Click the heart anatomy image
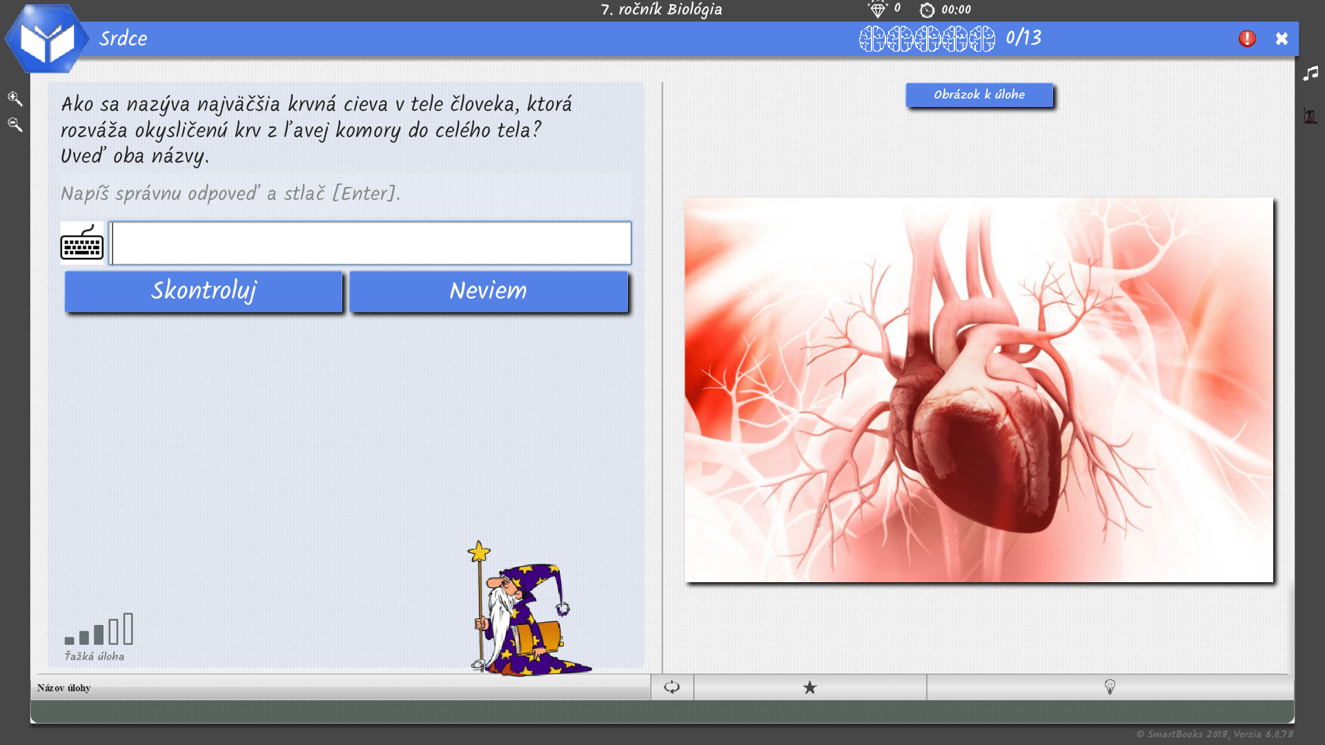The image size is (1325, 745). click(979, 390)
